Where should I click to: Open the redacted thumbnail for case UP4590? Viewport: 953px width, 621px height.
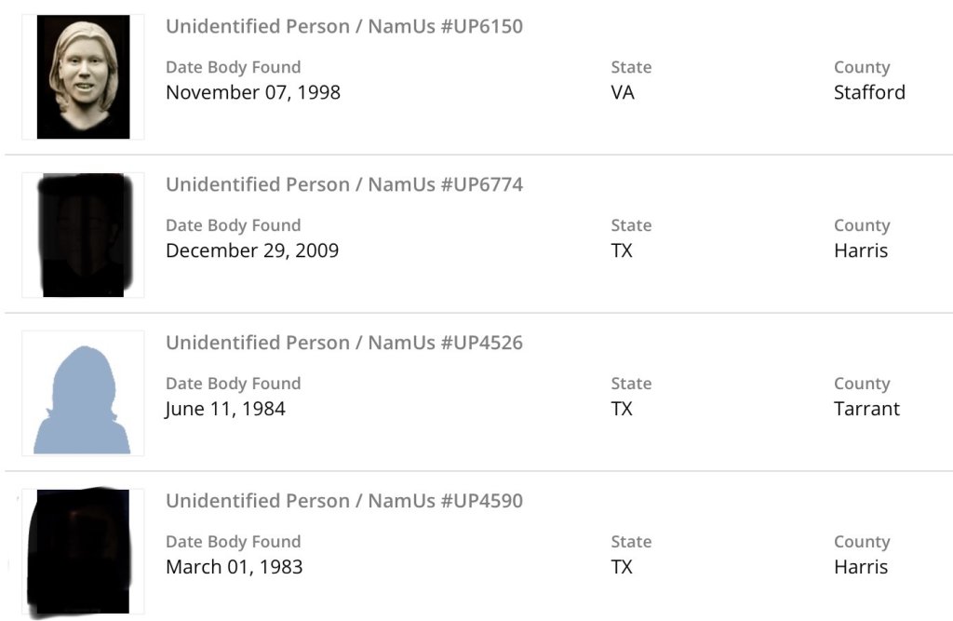point(79,551)
